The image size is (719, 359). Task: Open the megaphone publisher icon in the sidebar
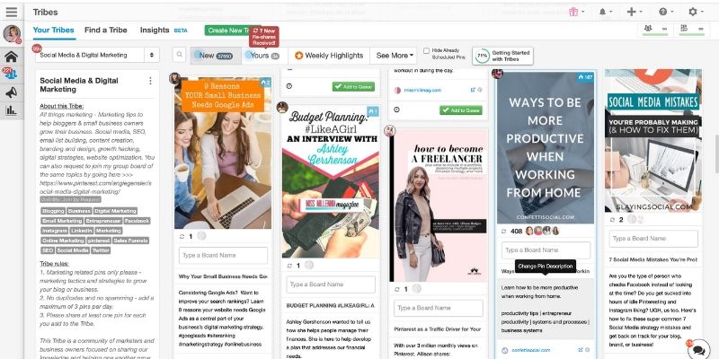[x=12, y=93]
